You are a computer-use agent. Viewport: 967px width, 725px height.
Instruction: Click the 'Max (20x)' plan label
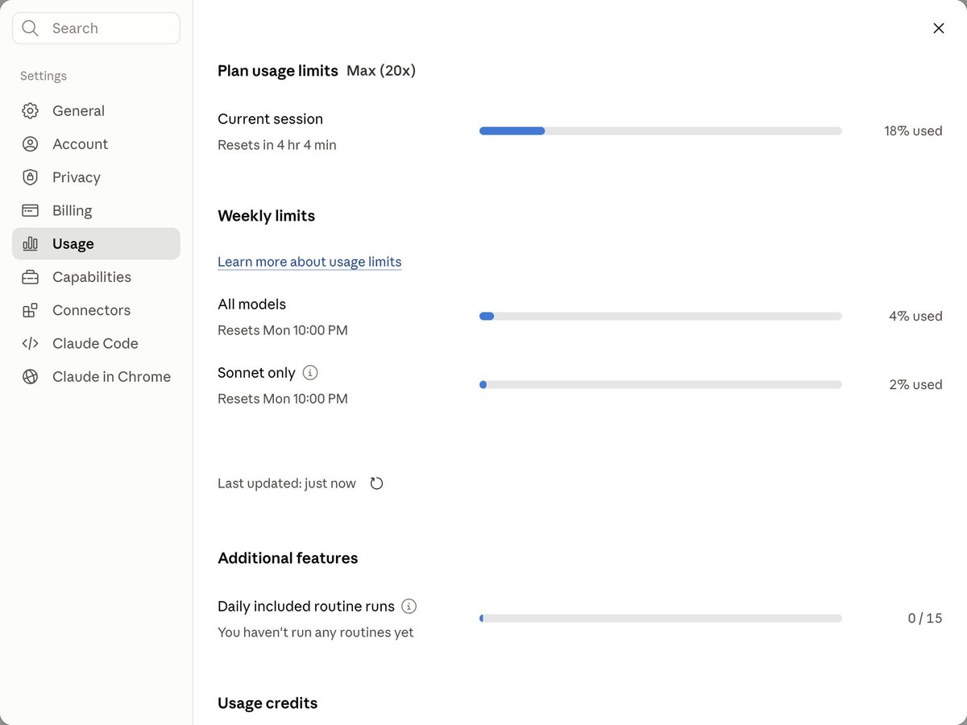(x=381, y=71)
